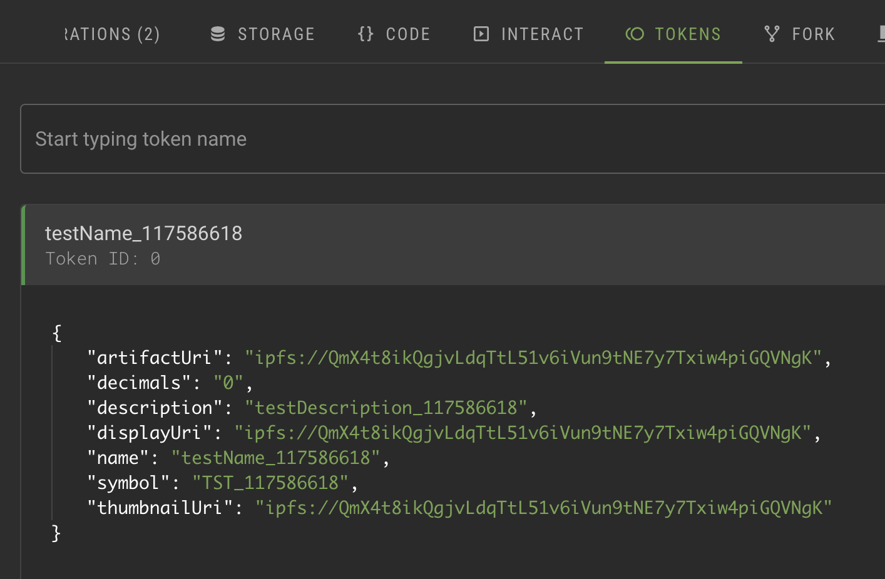Open the Operations (2) tab

pyautogui.click(x=112, y=34)
